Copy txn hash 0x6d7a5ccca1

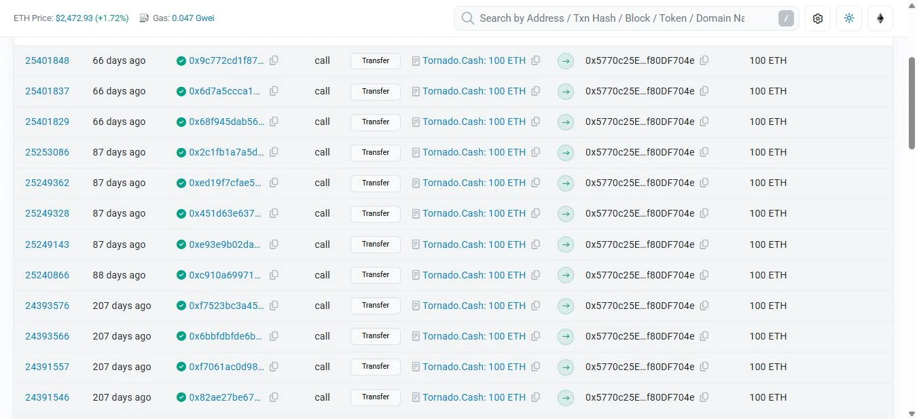[274, 91]
